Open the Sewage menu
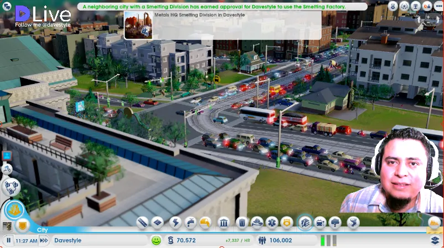Viewport: 444px width, 248px height. coord(205,223)
